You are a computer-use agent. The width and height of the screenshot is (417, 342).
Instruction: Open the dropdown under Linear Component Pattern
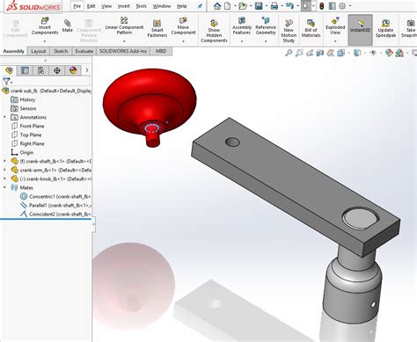pyautogui.click(x=124, y=41)
